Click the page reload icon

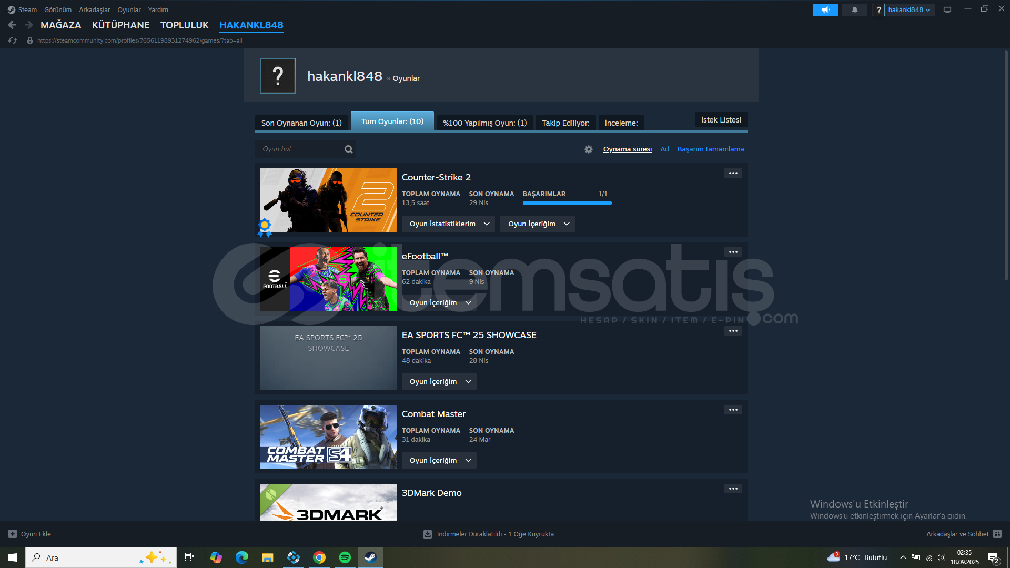(x=13, y=40)
